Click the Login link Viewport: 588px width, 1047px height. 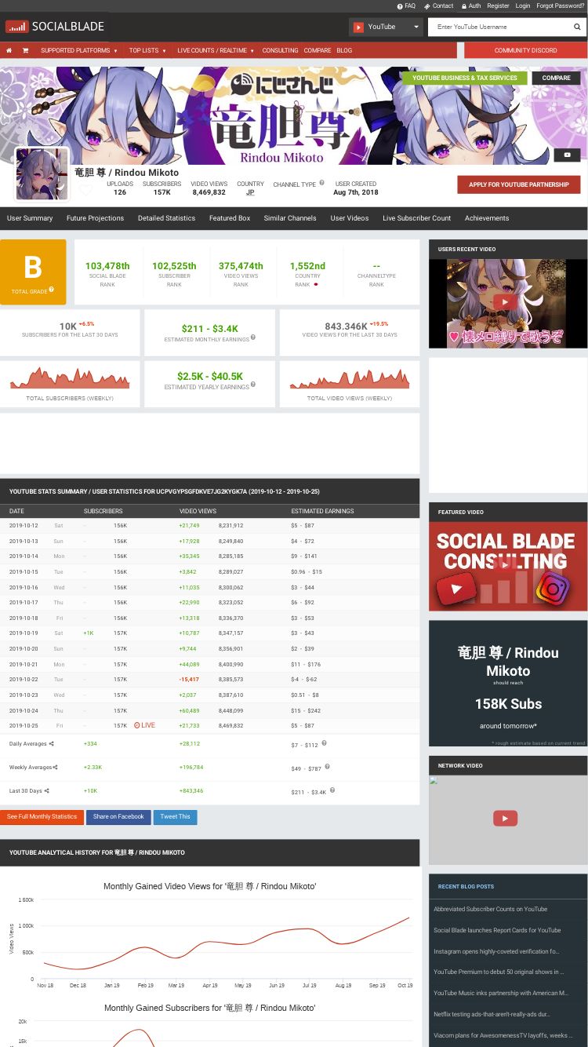tap(523, 5)
